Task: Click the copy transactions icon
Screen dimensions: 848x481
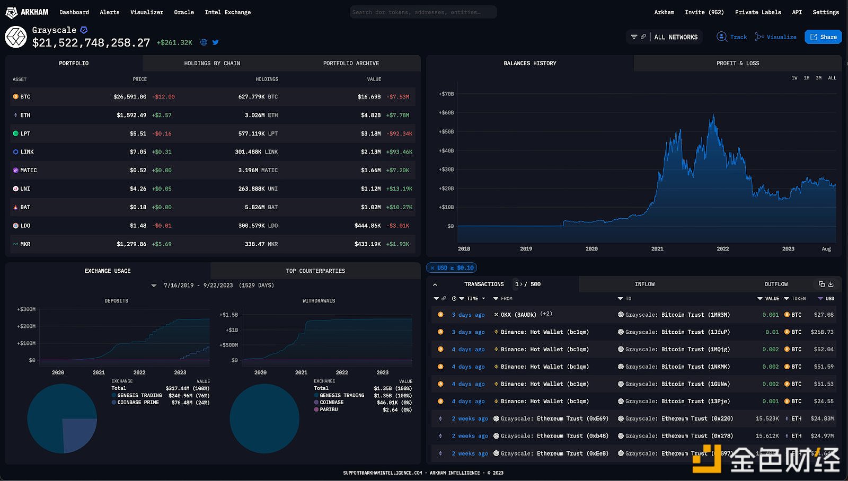Action: [x=821, y=284]
